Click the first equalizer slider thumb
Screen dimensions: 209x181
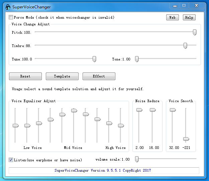pos(16,126)
